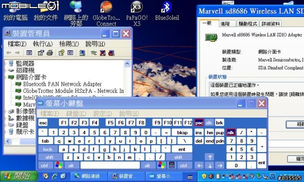Click the show/hide console tree toolbar icon
The image size is (304, 182).
tap(29, 53)
